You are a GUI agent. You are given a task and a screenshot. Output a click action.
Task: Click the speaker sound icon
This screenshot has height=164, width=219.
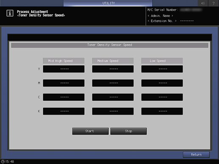click(x=203, y=3)
